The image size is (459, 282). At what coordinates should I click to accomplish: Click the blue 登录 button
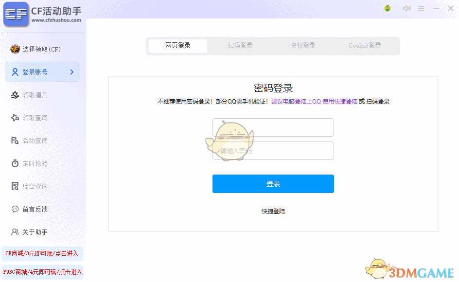point(273,184)
